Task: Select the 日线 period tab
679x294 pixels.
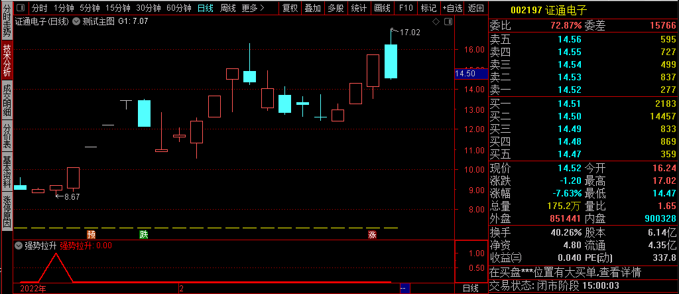Action: point(205,8)
